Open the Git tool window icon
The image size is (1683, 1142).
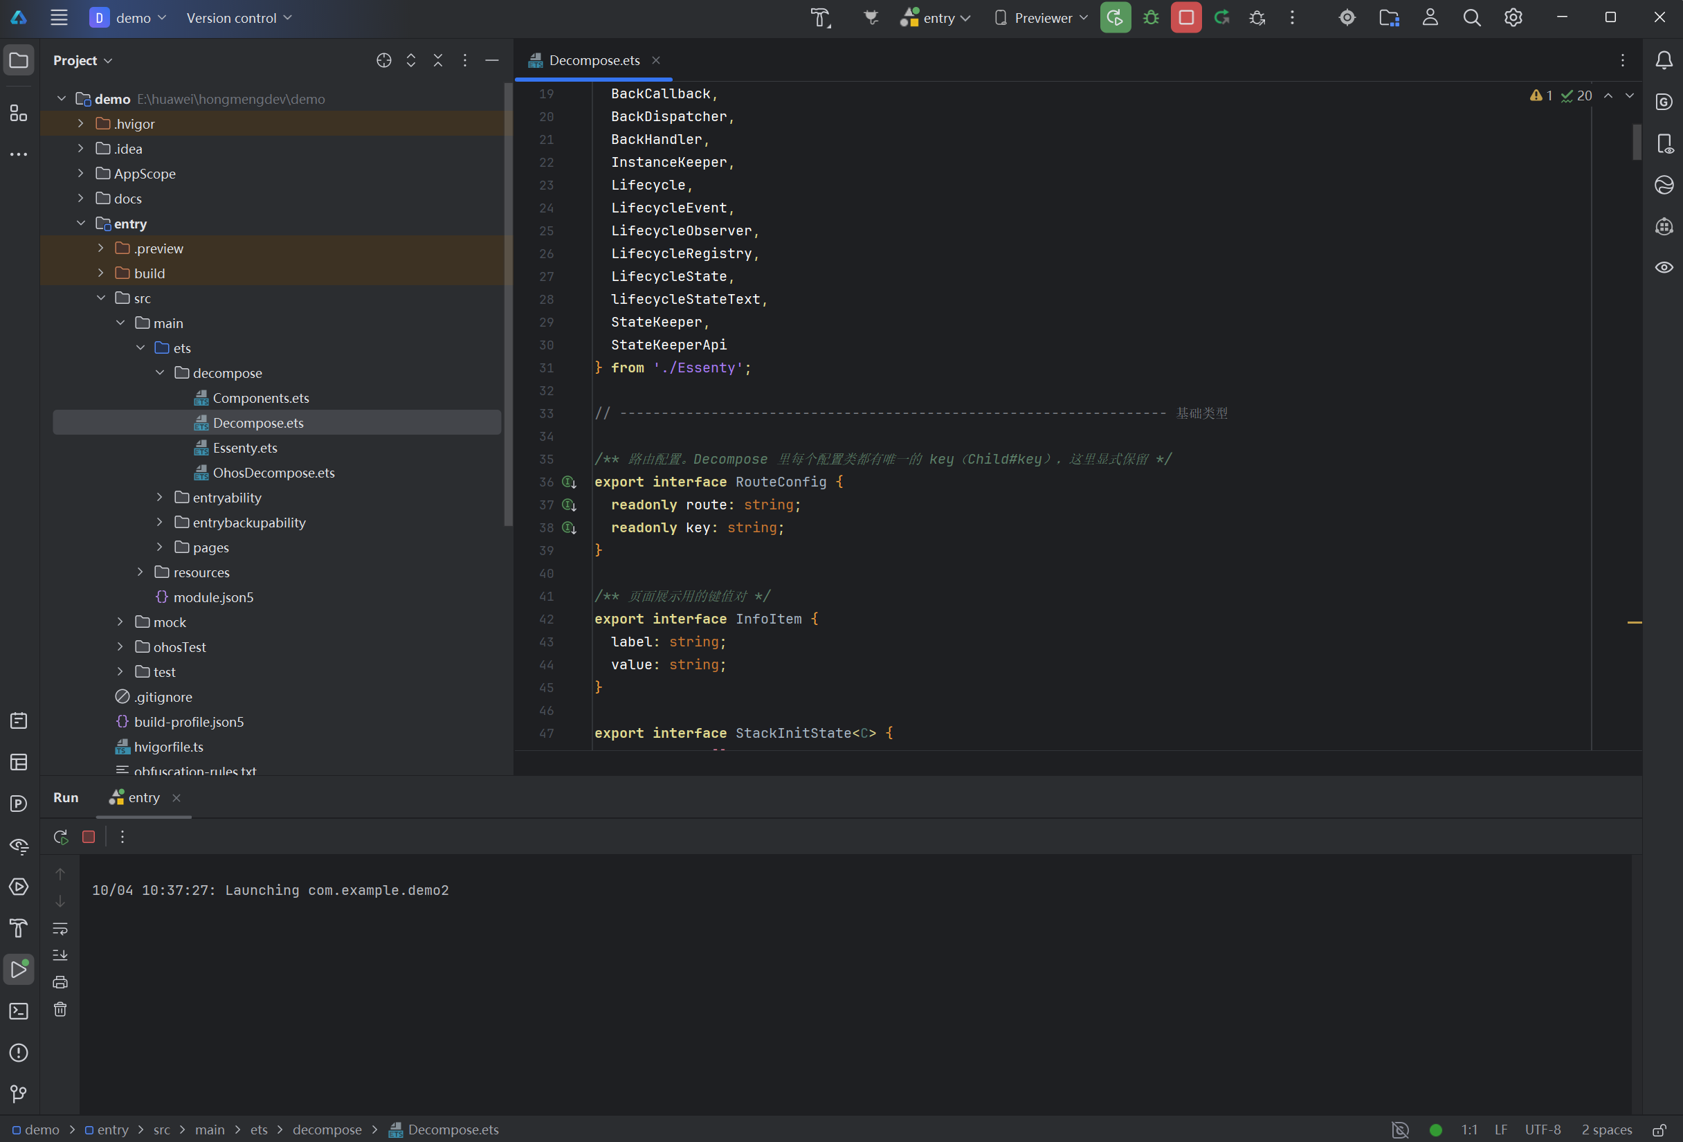(19, 1094)
